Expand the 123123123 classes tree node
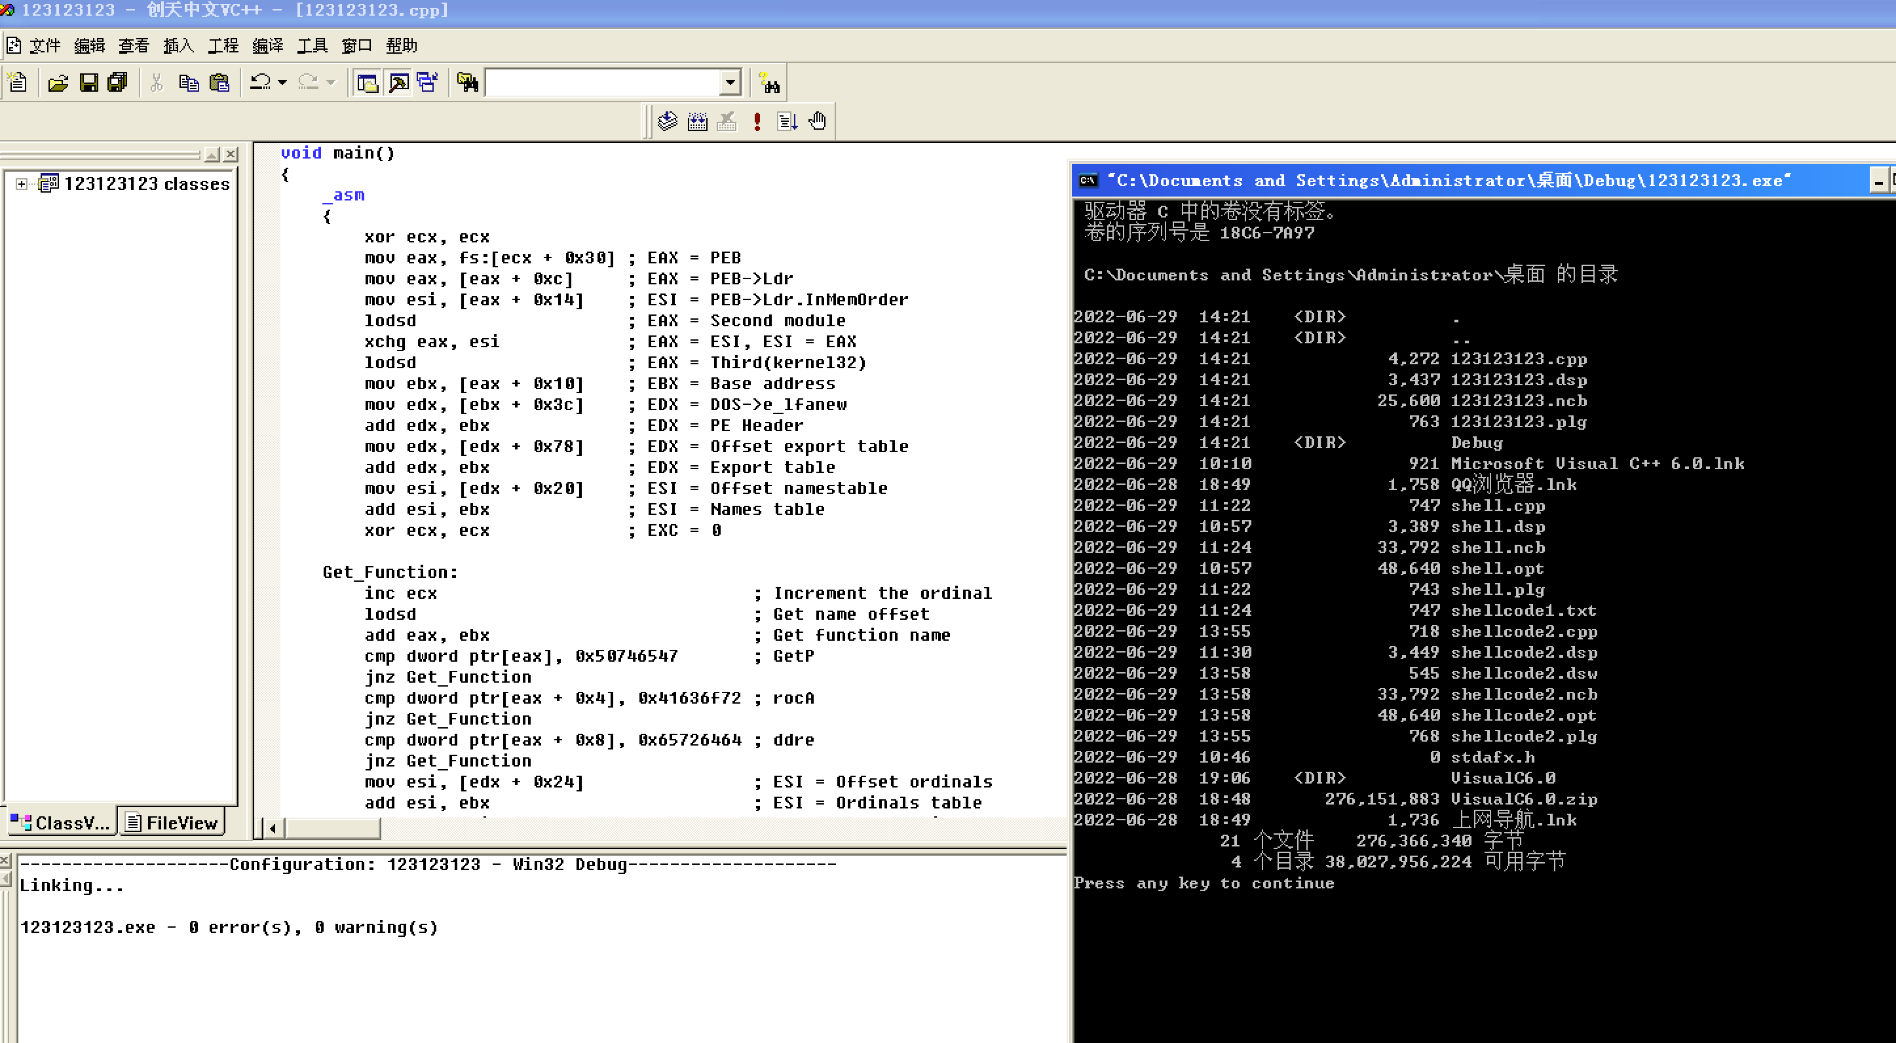The width and height of the screenshot is (1896, 1043). tap(22, 184)
